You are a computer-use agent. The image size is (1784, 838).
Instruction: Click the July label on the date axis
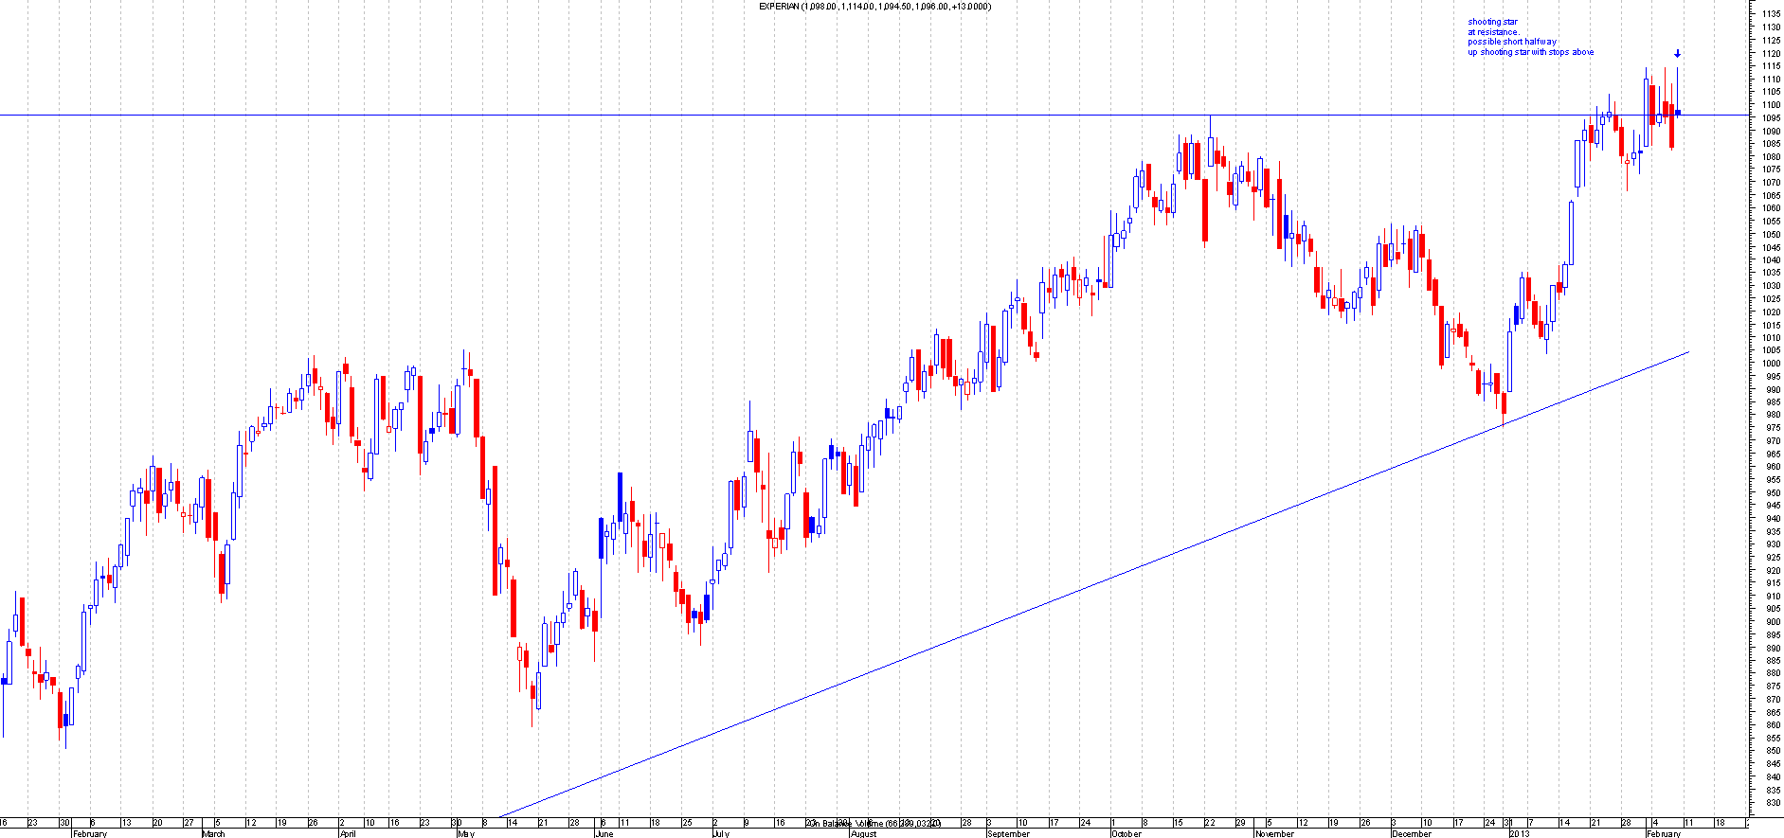tap(721, 833)
